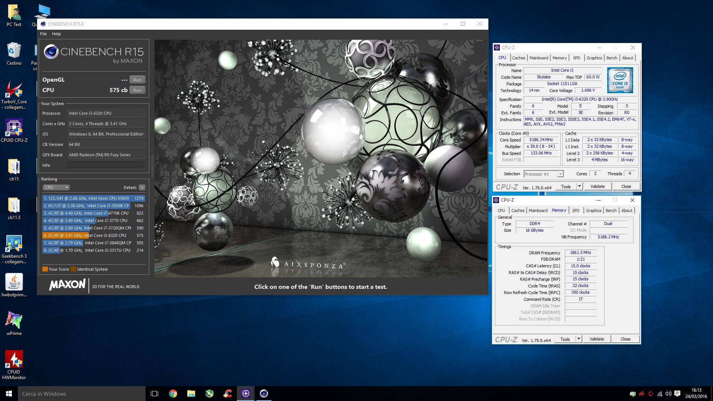Open the cb11.5 desktop folder
713x401 pixels.
[14, 208]
